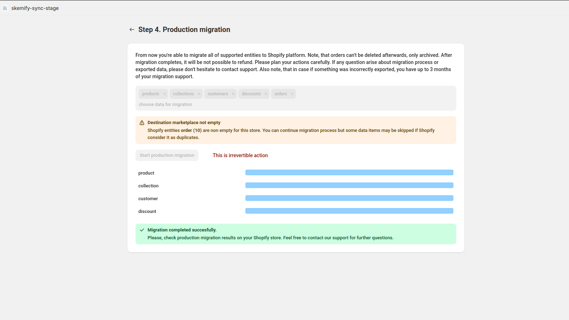Click Start production migration button
The width and height of the screenshot is (569, 320).
pyautogui.click(x=167, y=155)
